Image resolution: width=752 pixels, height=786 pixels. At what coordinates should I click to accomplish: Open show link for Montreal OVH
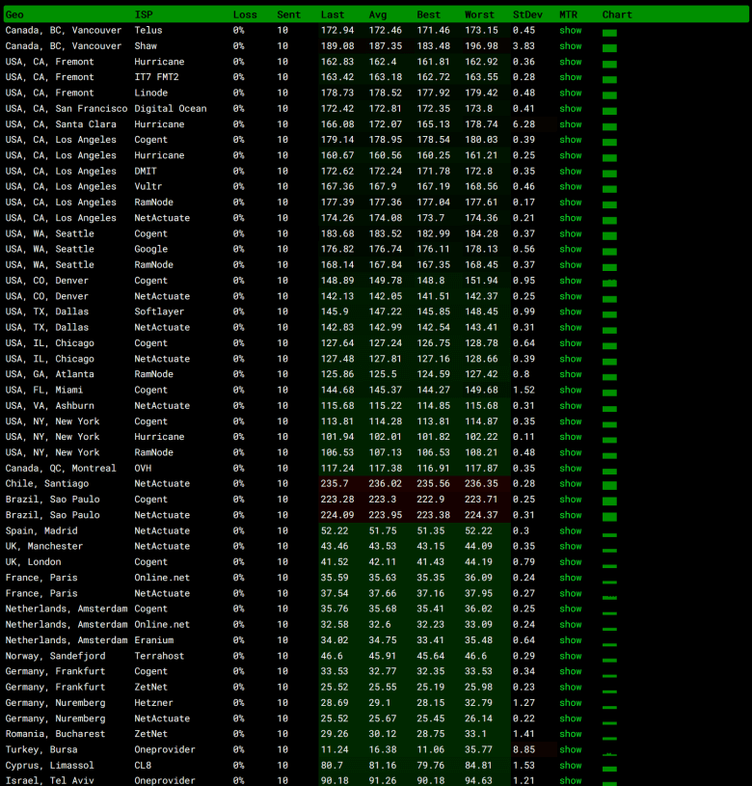(570, 468)
